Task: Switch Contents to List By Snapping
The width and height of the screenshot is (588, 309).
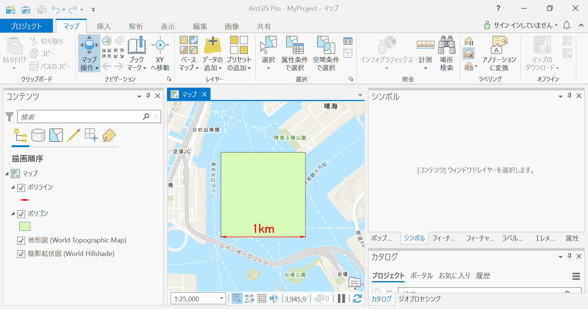Action: point(91,135)
